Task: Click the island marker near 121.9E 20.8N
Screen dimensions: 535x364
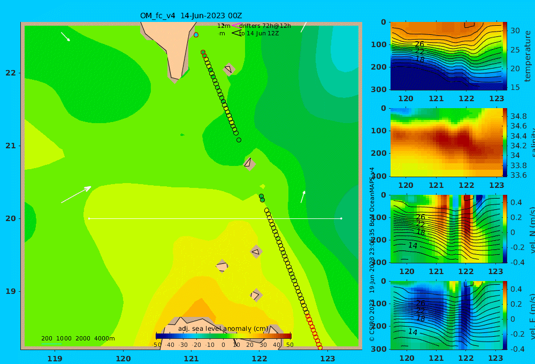Action: click(x=249, y=164)
